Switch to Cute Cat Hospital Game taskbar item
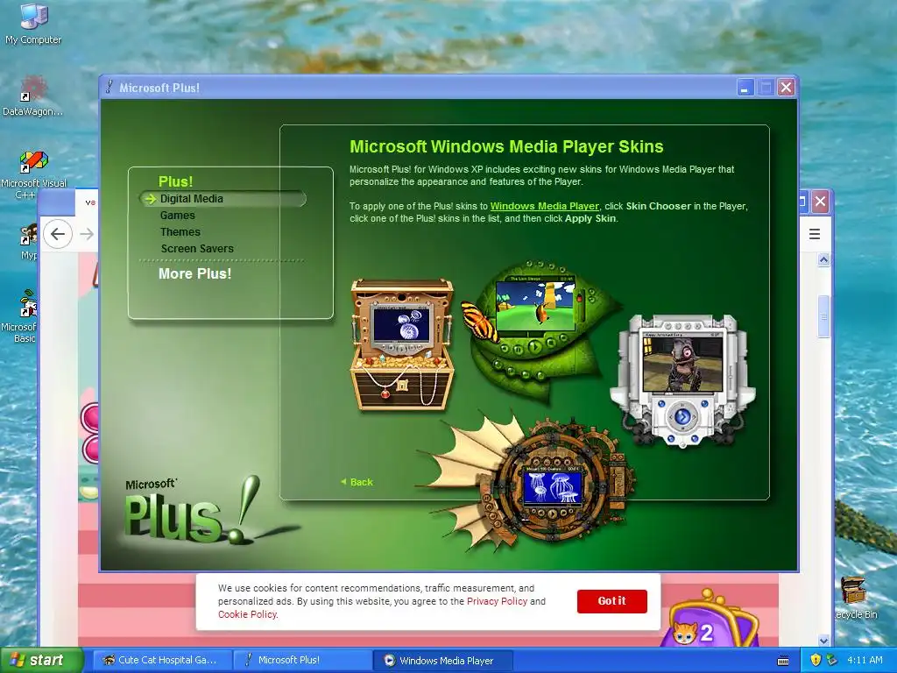The height and width of the screenshot is (673, 897). coord(162,660)
